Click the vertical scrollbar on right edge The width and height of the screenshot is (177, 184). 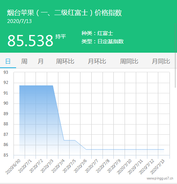point(176,55)
